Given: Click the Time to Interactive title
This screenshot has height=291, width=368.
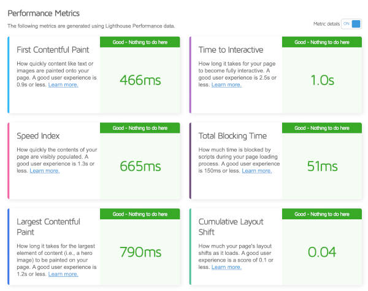Looking at the screenshot, I should [x=231, y=50].
